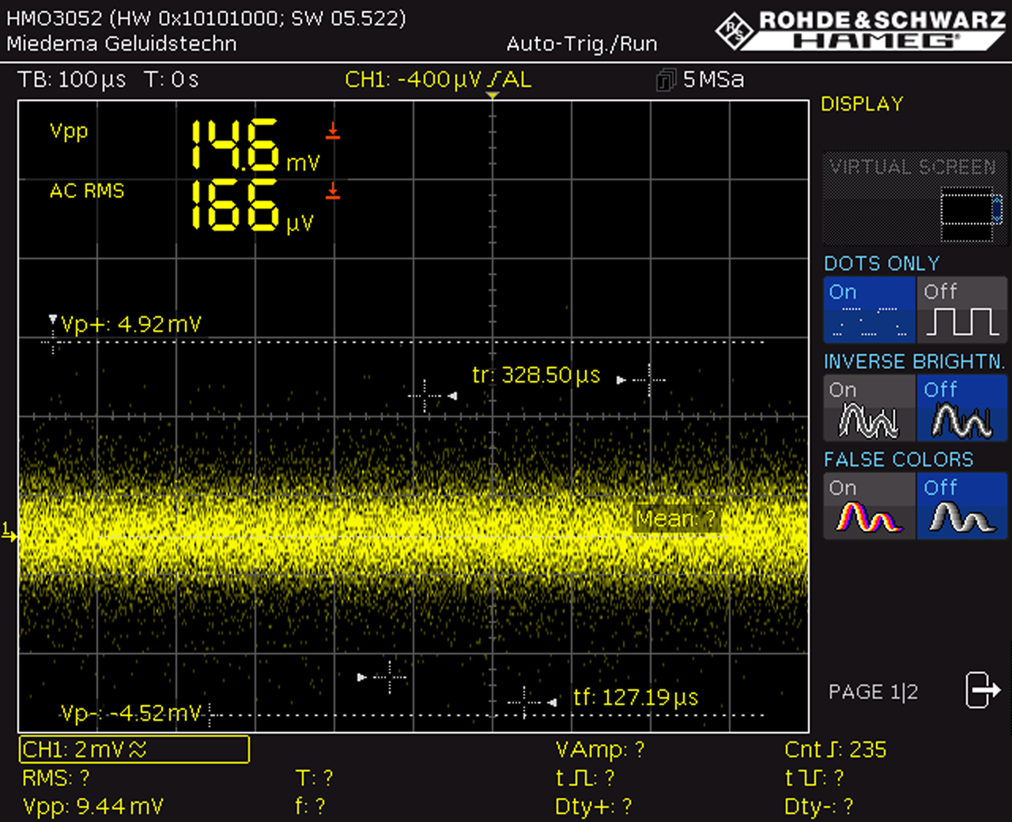Click the 'VAmp: ?' measurement
This screenshot has width=1012, height=822.
600,749
